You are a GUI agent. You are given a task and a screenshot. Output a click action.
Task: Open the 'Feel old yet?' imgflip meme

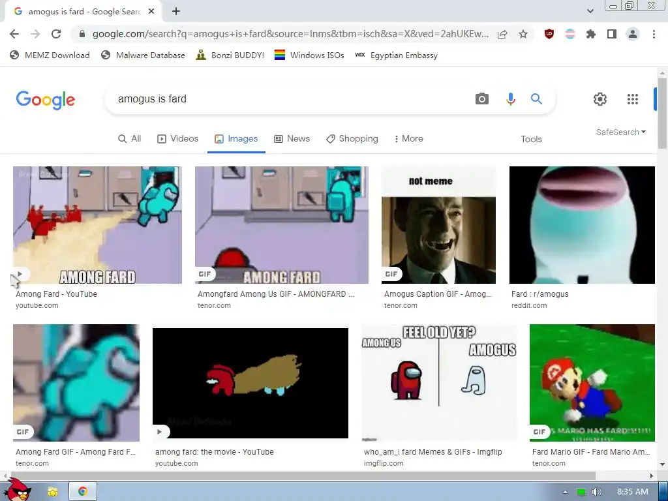[x=439, y=383]
